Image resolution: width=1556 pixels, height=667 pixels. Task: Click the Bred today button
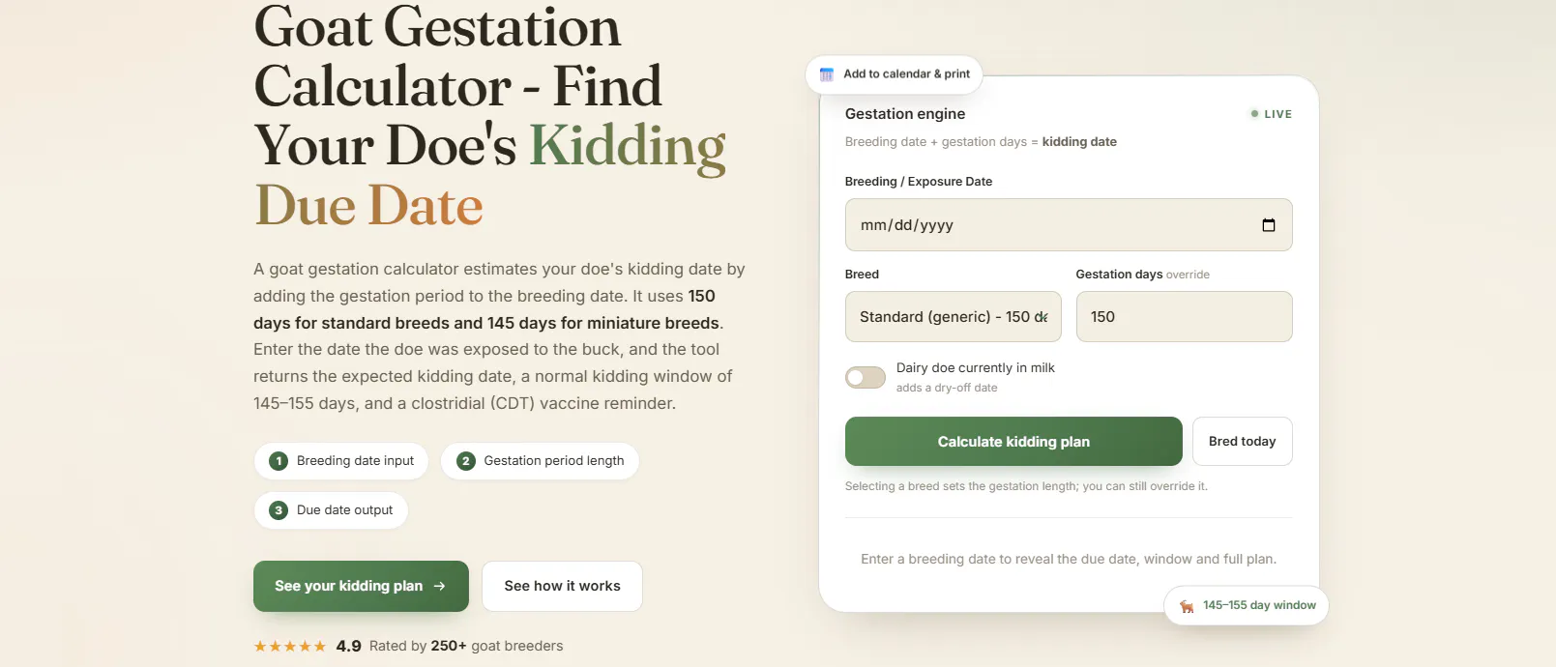(x=1243, y=442)
